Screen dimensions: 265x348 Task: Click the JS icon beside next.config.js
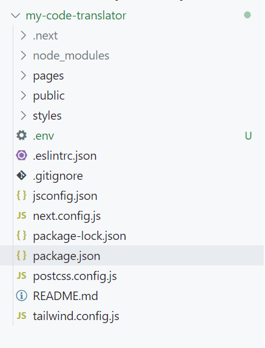click(21, 216)
